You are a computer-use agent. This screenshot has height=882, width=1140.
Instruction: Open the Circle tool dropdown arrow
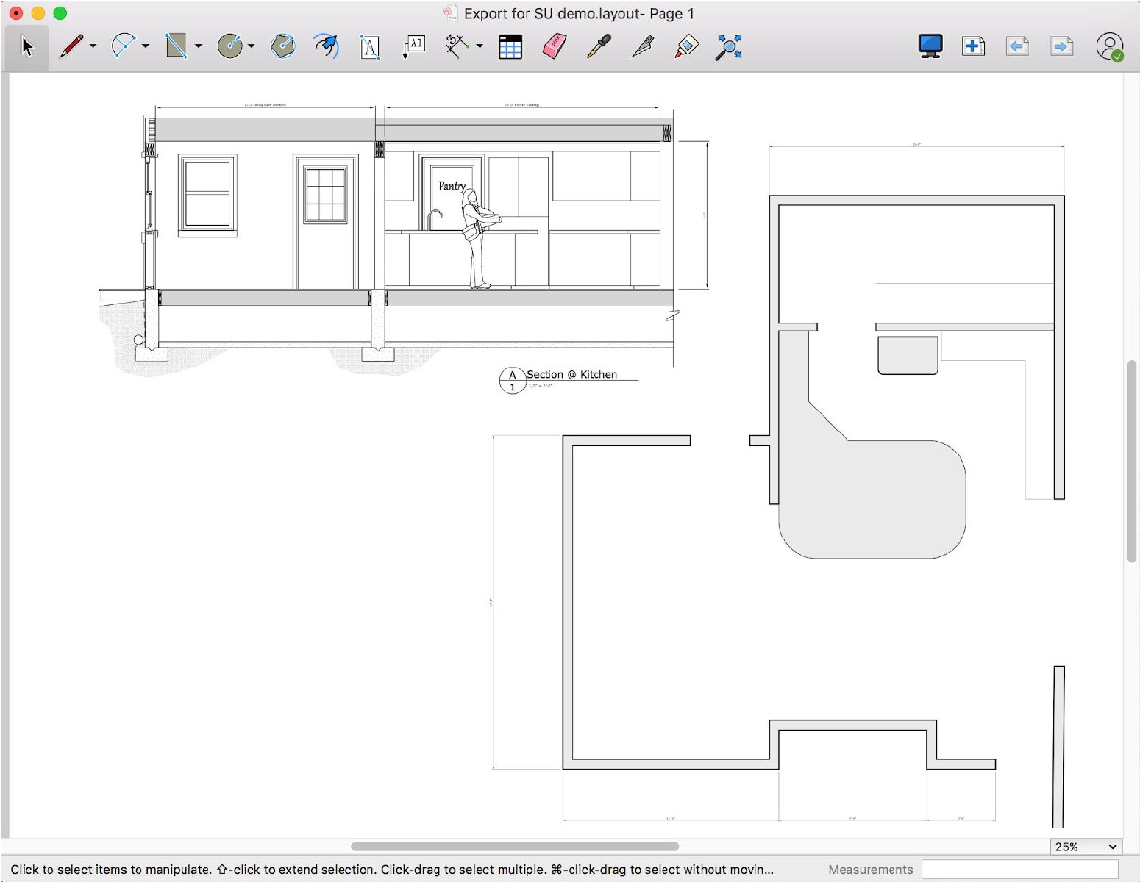252,46
